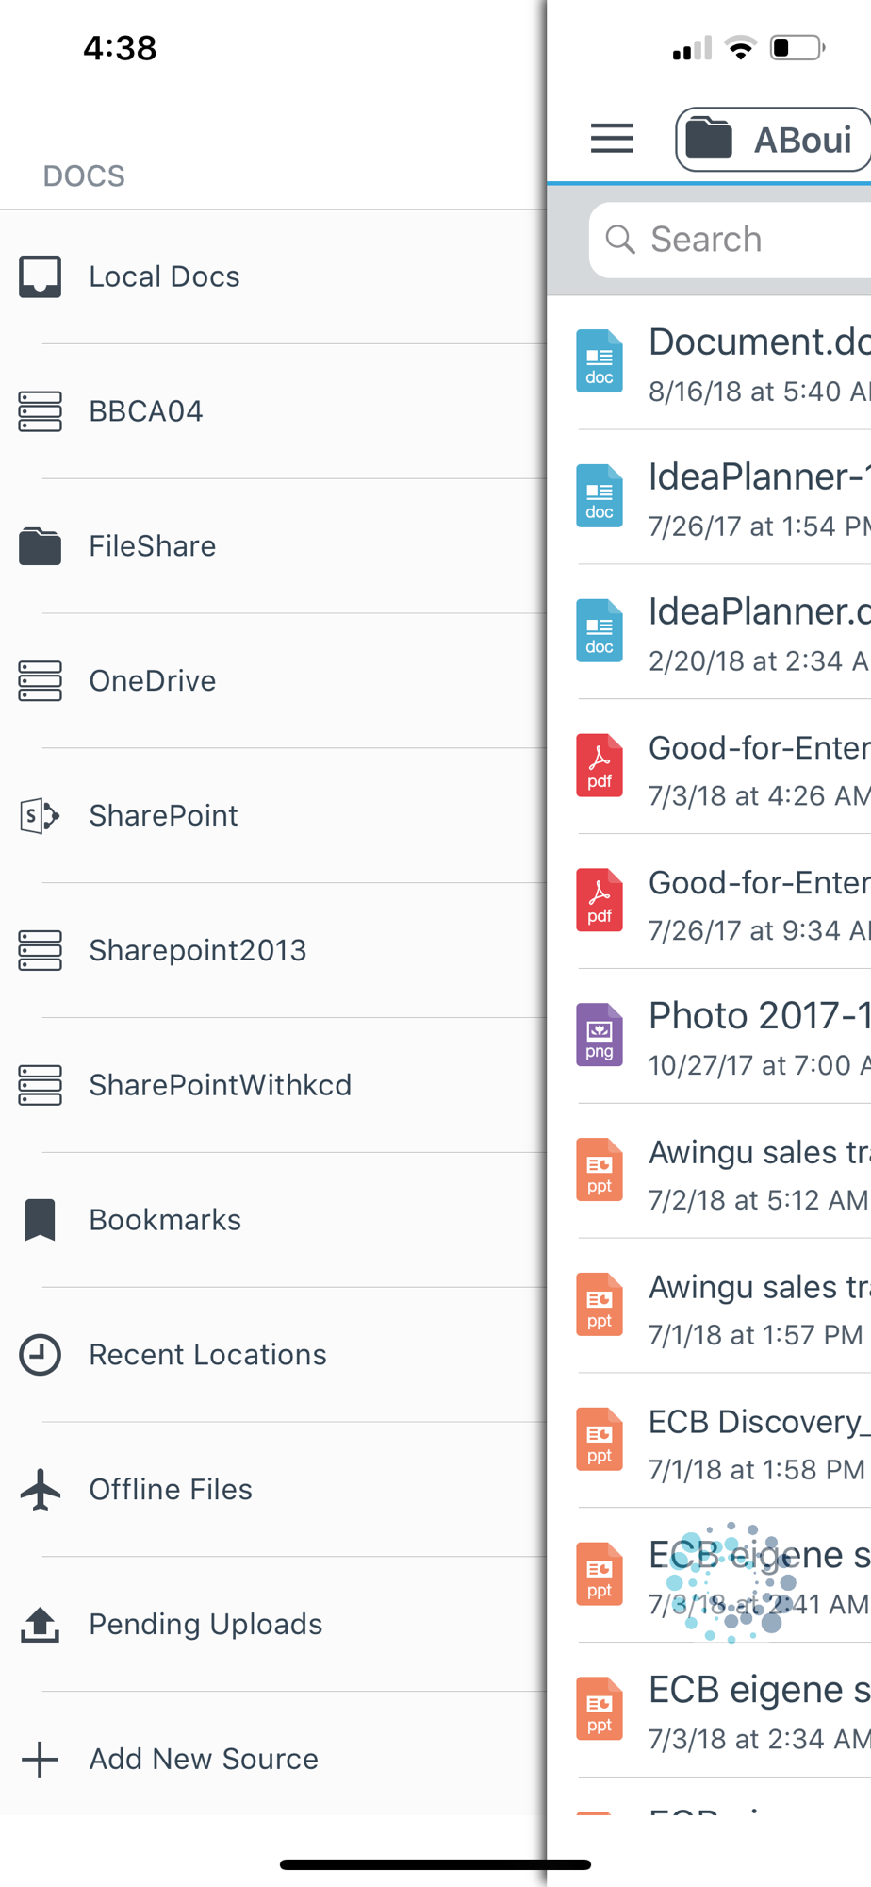
Task: Show Recent Locations
Action: pyautogui.click(x=273, y=1355)
